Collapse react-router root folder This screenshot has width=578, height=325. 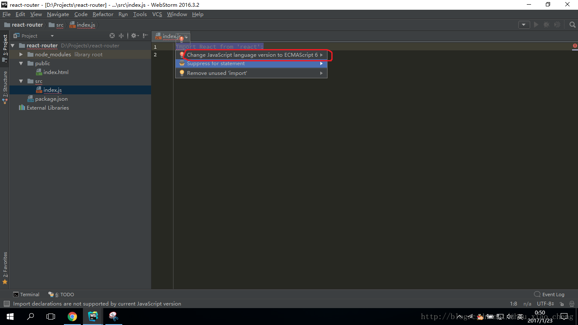point(13,46)
